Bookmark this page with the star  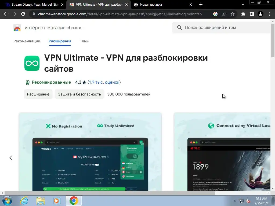(233, 14)
